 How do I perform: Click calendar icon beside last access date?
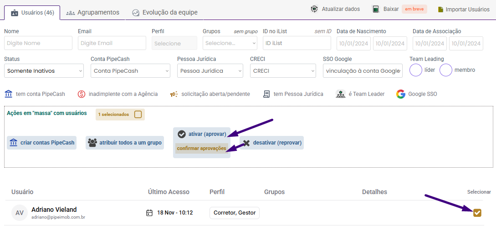pos(149,213)
